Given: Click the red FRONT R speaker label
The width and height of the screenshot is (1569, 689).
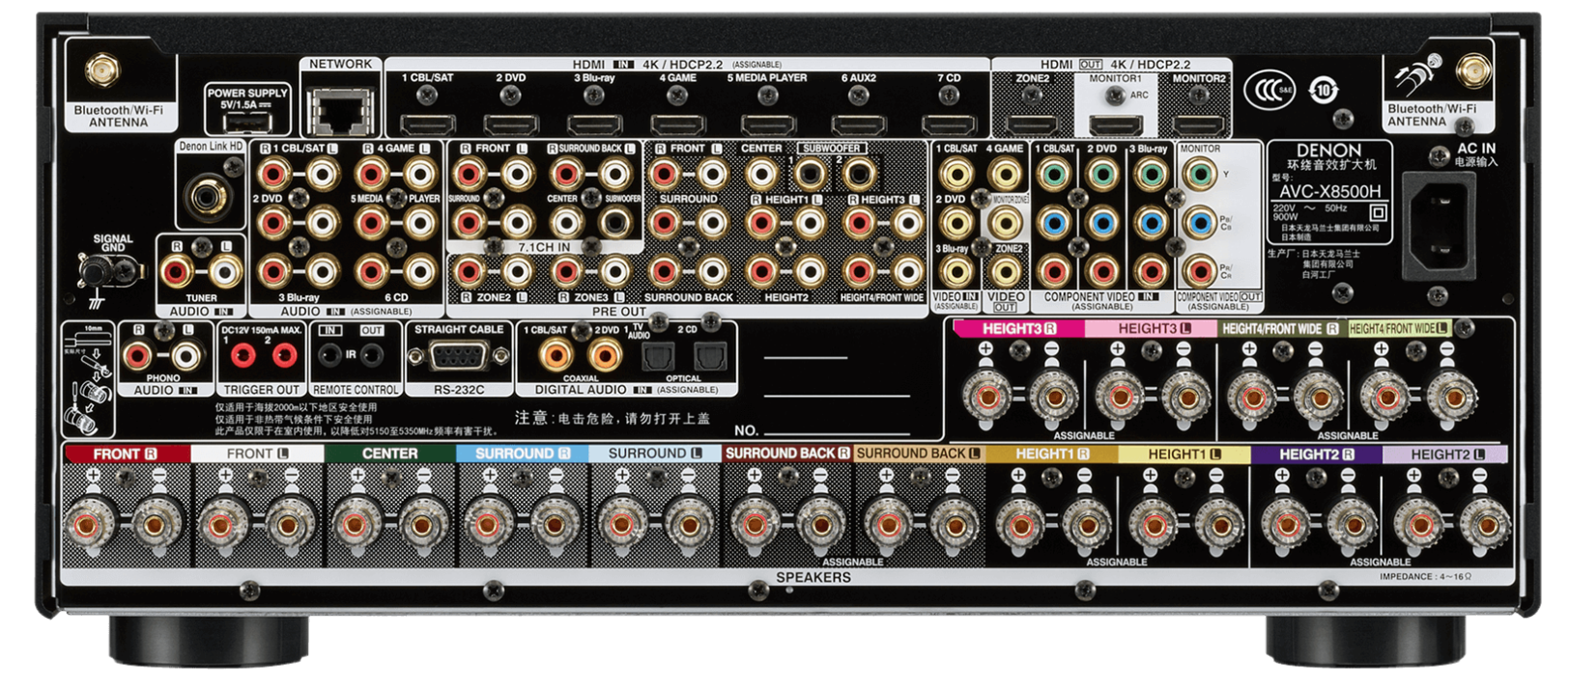Looking at the screenshot, I should 127,454.
